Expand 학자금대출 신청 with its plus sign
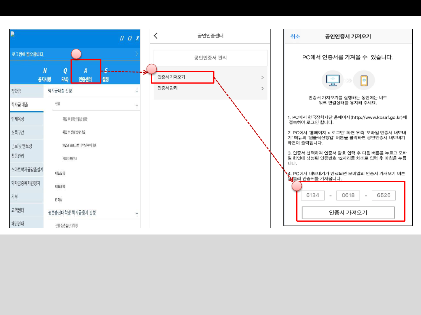Screen dimensions: 421x315 click(137, 91)
